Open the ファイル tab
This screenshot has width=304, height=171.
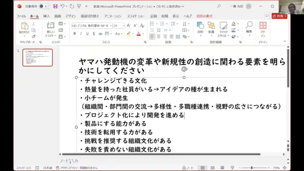pos(21,16)
